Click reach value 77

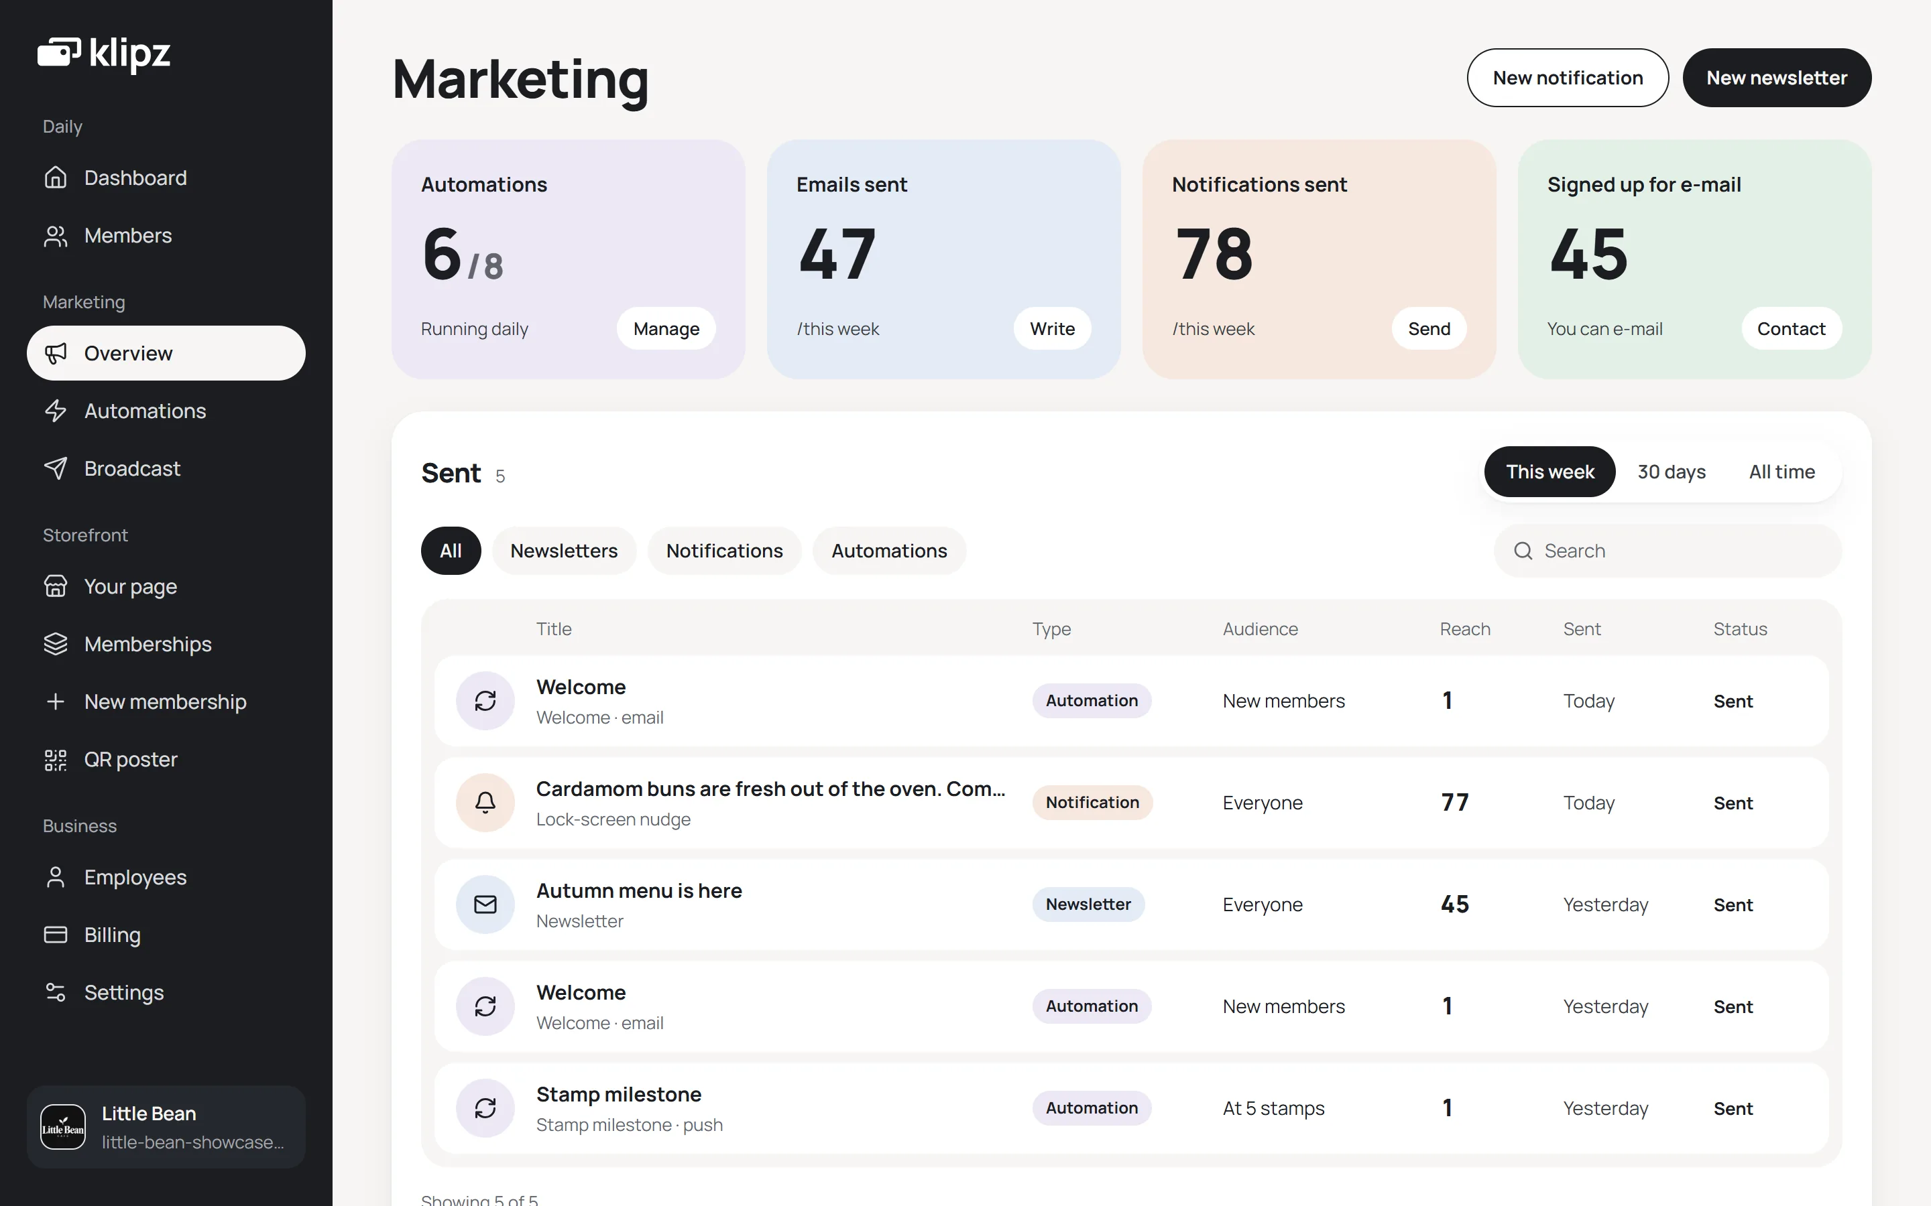(1455, 803)
